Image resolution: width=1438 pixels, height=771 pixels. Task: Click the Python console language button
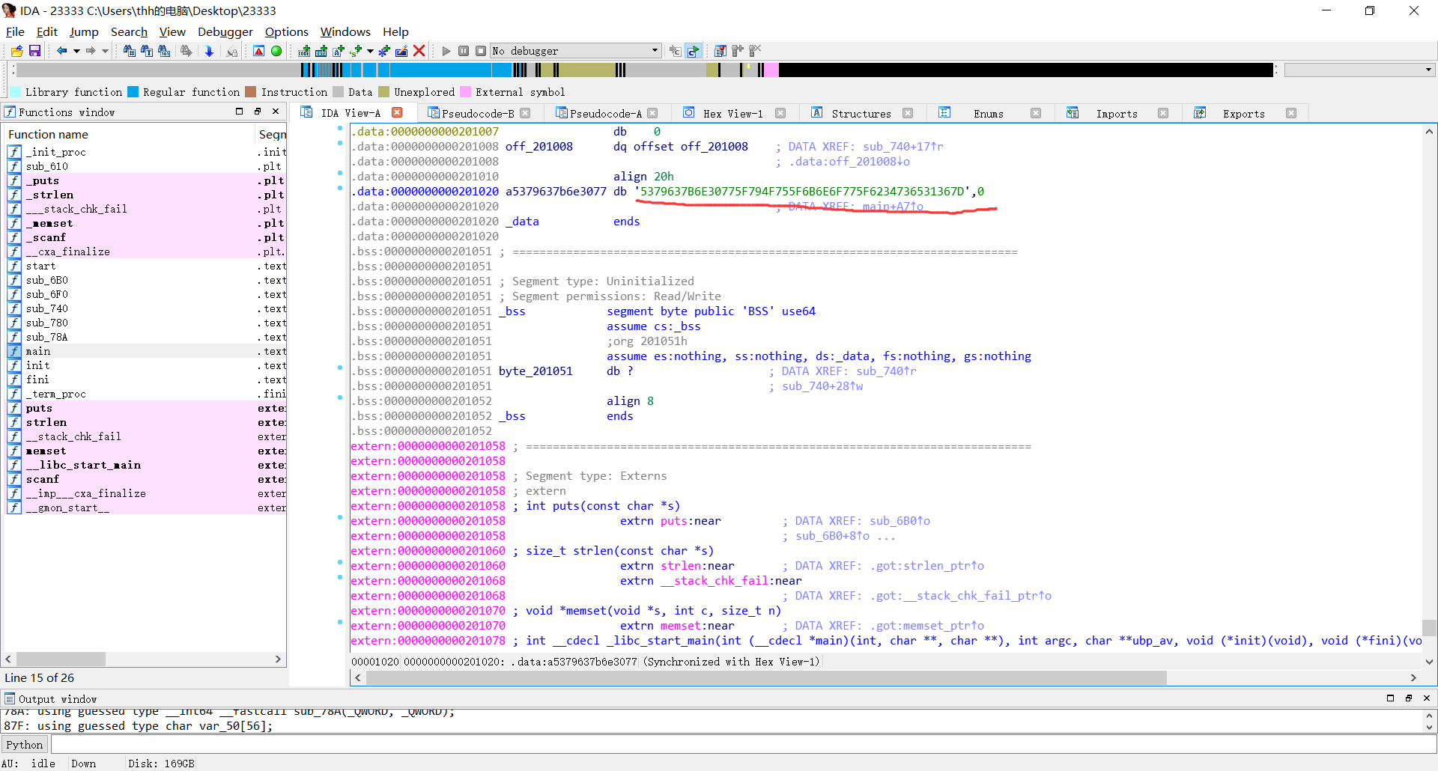[x=25, y=744]
